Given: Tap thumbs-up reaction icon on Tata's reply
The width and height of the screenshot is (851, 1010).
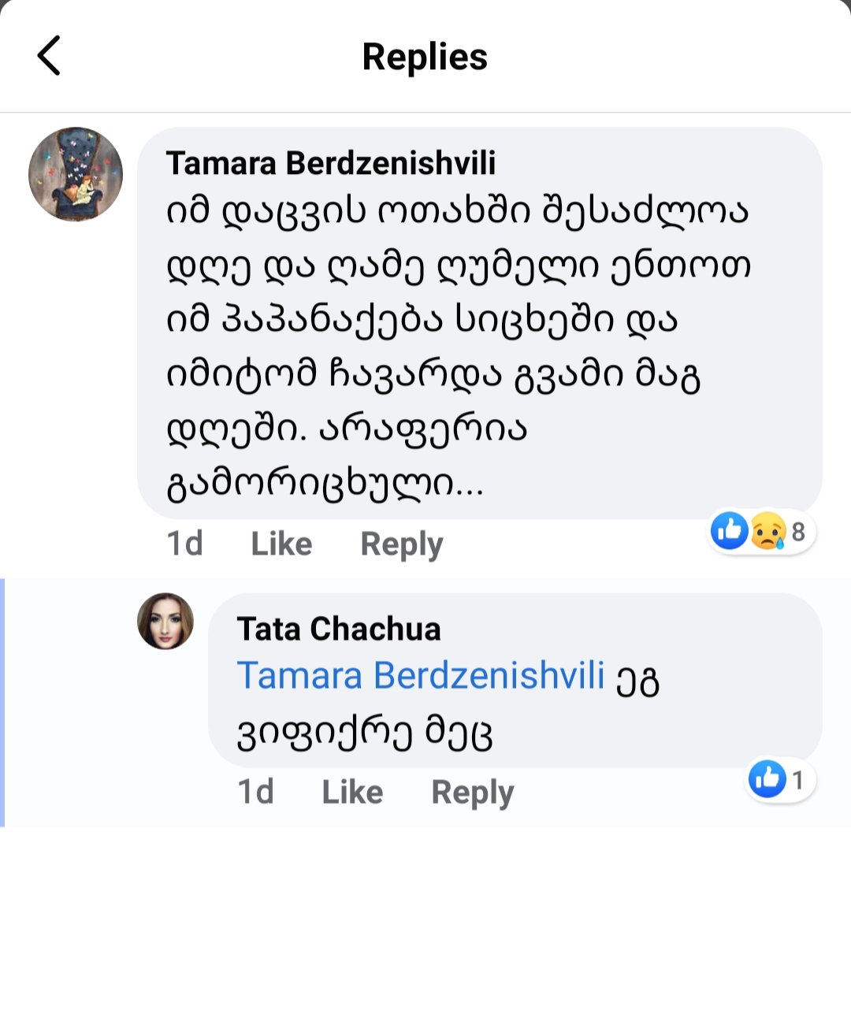Looking at the screenshot, I should pyautogui.click(x=767, y=779).
